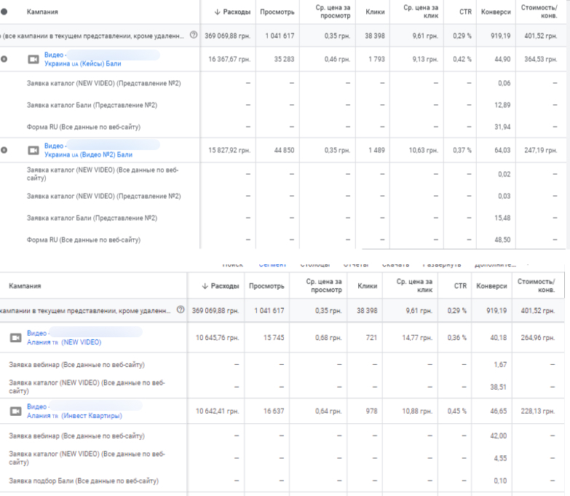Viewport: 570px width, 496px height.
Task: Sort upper table by Ср. цена за просмотр
Action: 333,12
